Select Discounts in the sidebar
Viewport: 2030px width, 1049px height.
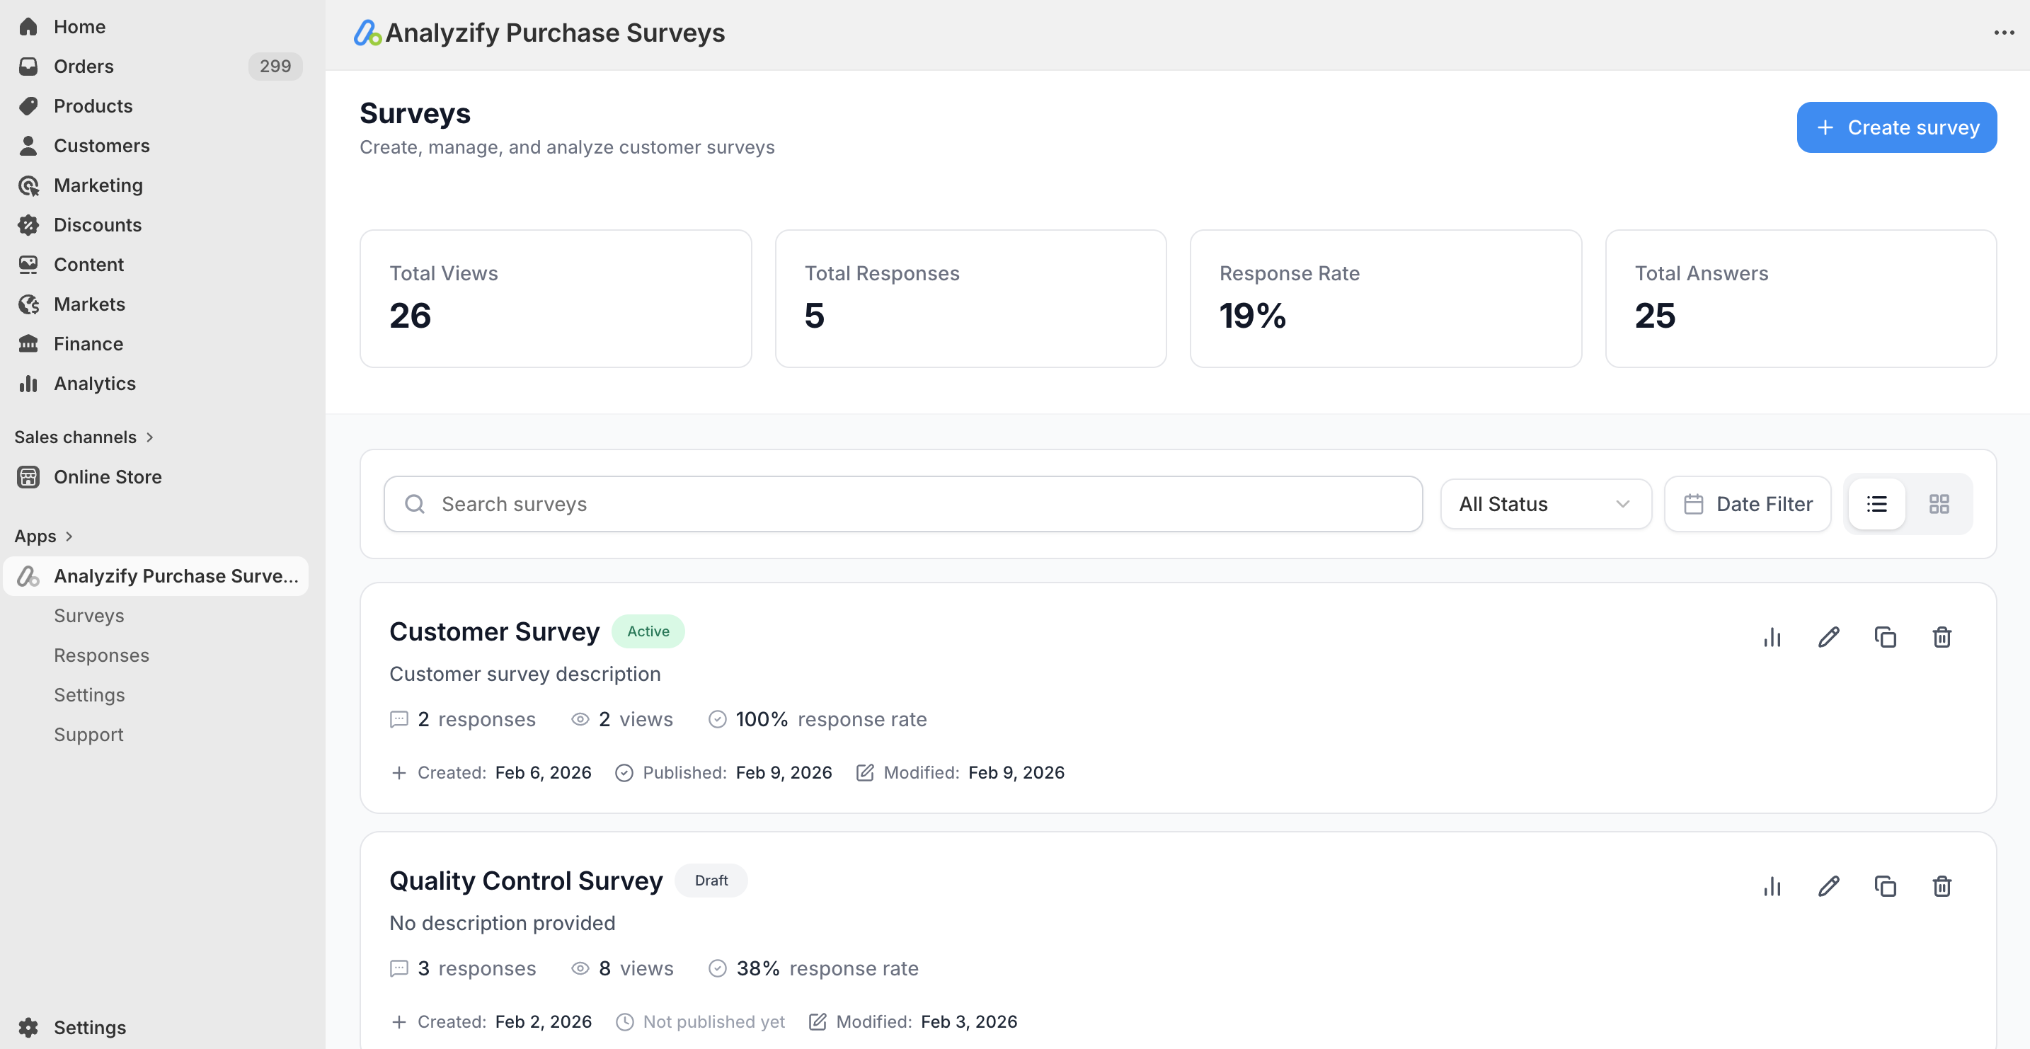97,224
